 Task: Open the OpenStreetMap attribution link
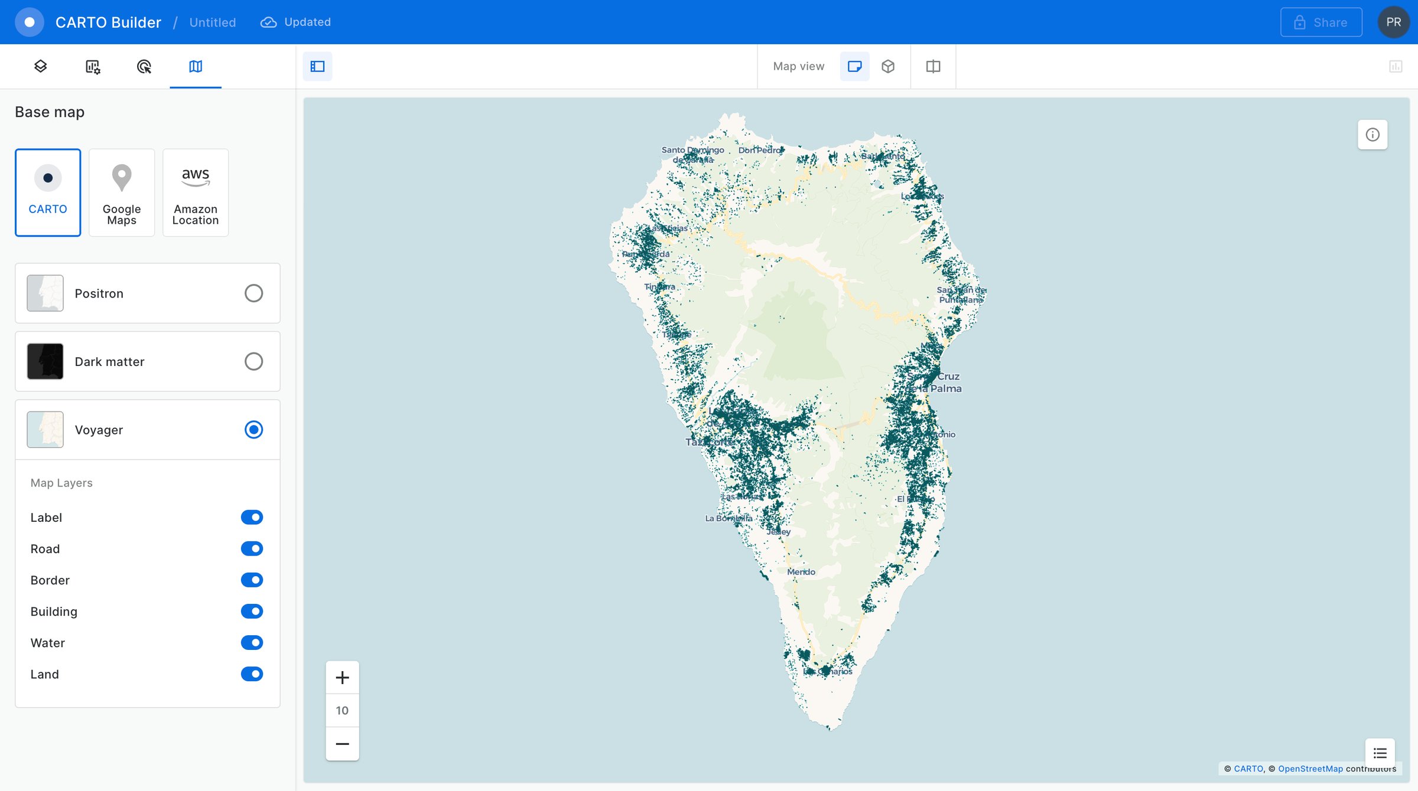point(1310,769)
